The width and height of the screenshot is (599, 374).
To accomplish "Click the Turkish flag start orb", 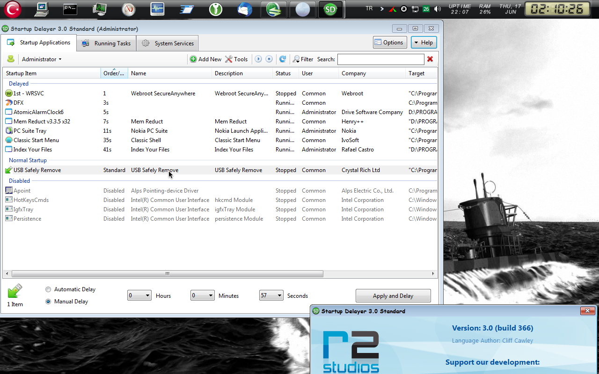I will point(13,9).
